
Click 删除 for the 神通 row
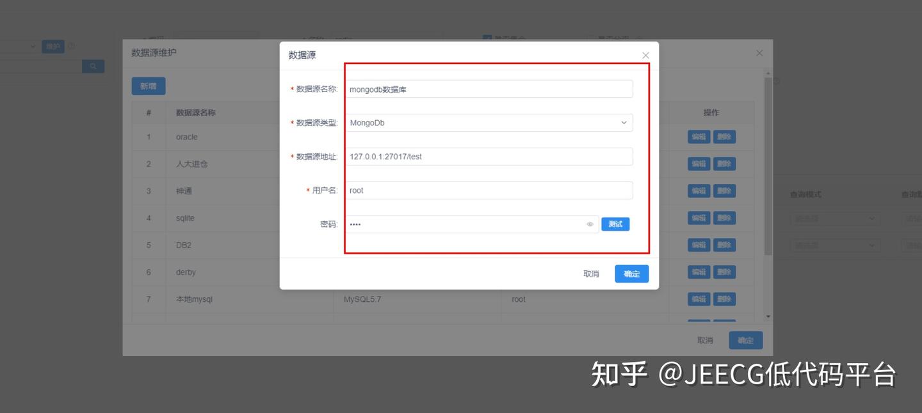tap(724, 191)
